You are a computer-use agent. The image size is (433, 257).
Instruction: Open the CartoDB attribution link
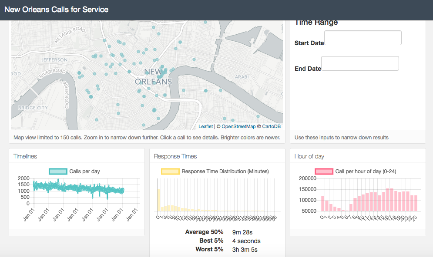[272, 126]
